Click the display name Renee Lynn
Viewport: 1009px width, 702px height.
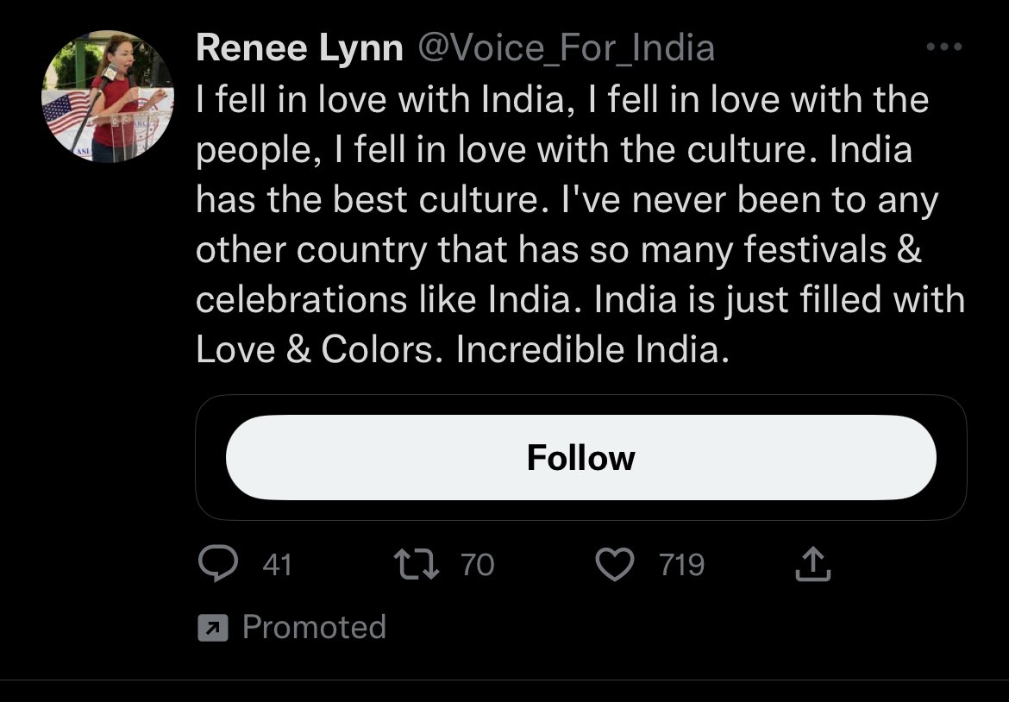pos(299,48)
